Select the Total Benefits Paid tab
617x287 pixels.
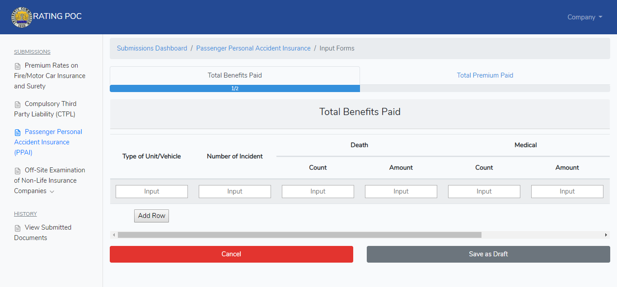click(234, 75)
